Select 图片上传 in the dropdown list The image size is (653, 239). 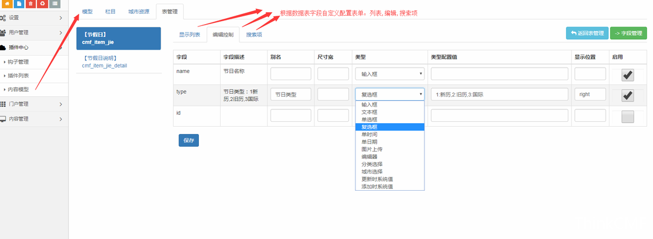[x=390, y=149]
